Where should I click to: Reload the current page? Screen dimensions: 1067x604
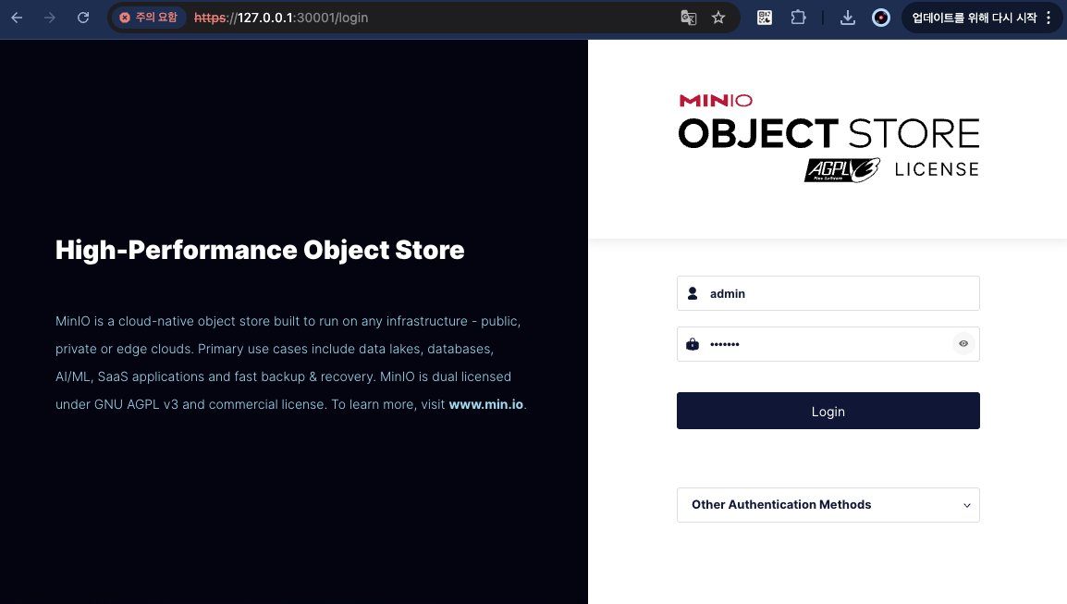pos(83,18)
